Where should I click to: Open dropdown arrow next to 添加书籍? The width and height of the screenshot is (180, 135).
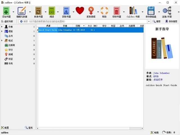(x=13, y=12)
